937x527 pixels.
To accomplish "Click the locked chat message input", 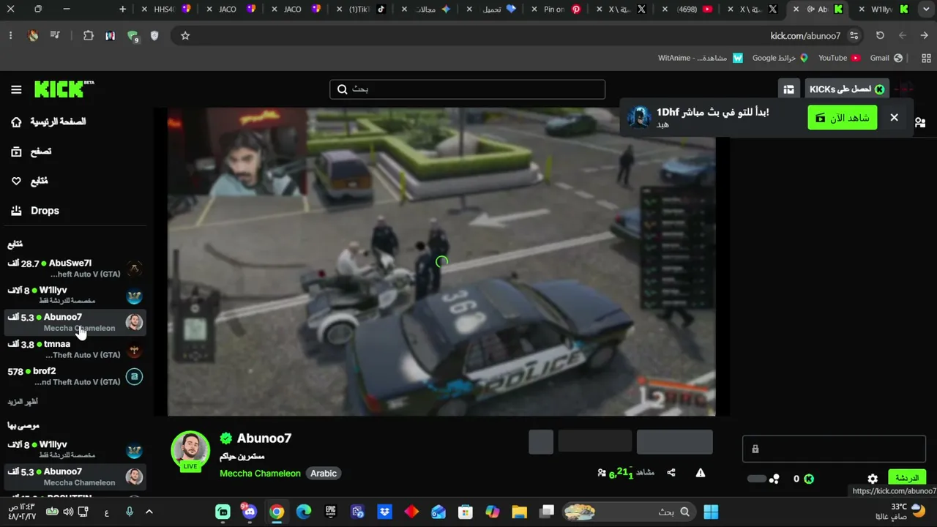I will coord(835,449).
